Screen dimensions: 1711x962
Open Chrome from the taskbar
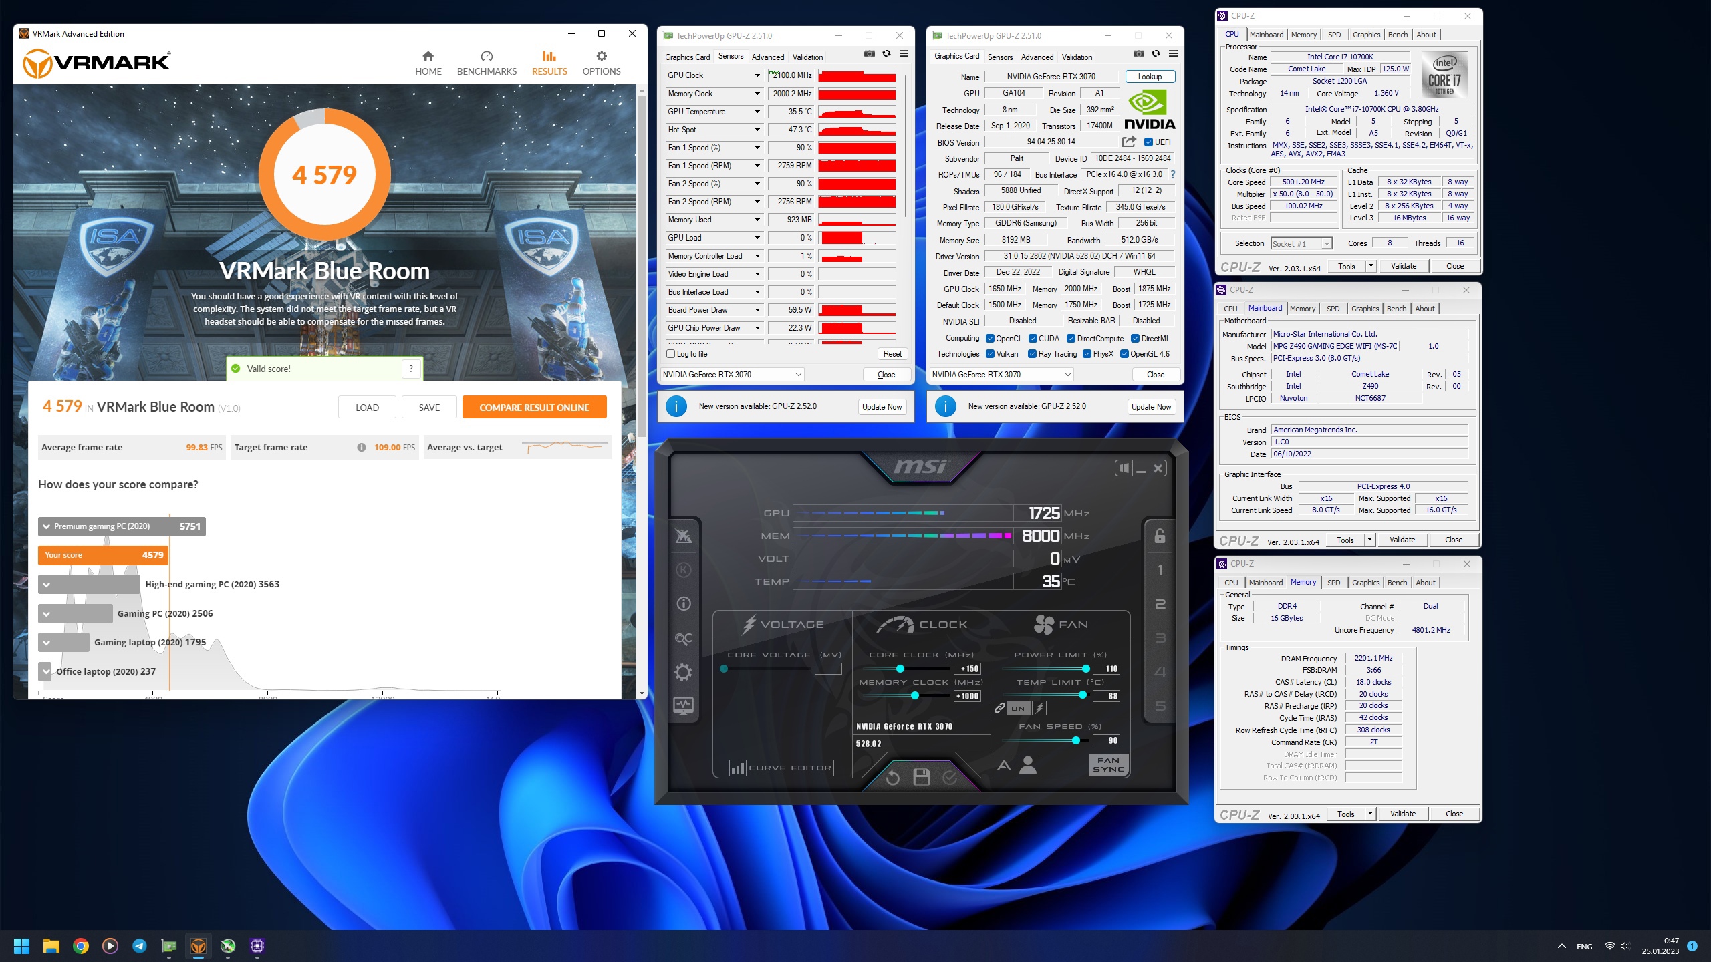tap(81, 945)
